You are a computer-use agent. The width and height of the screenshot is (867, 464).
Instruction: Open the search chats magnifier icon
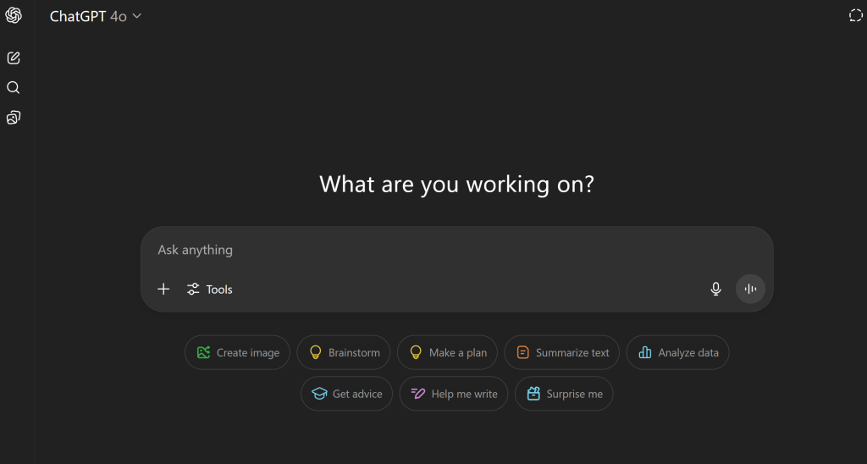tap(14, 87)
